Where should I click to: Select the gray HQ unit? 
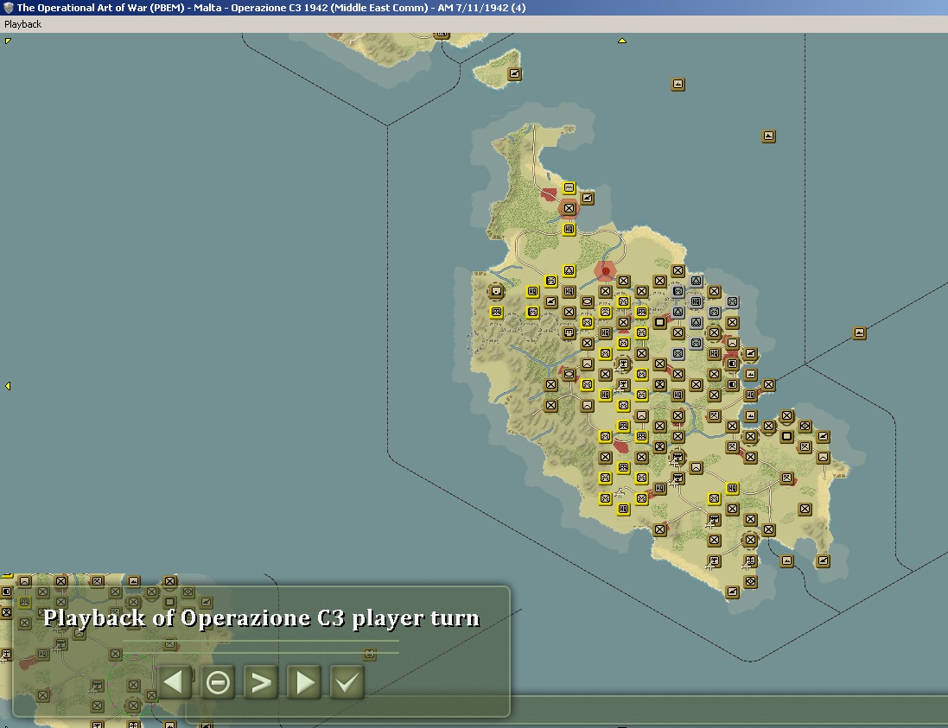click(x=696, y=301)
